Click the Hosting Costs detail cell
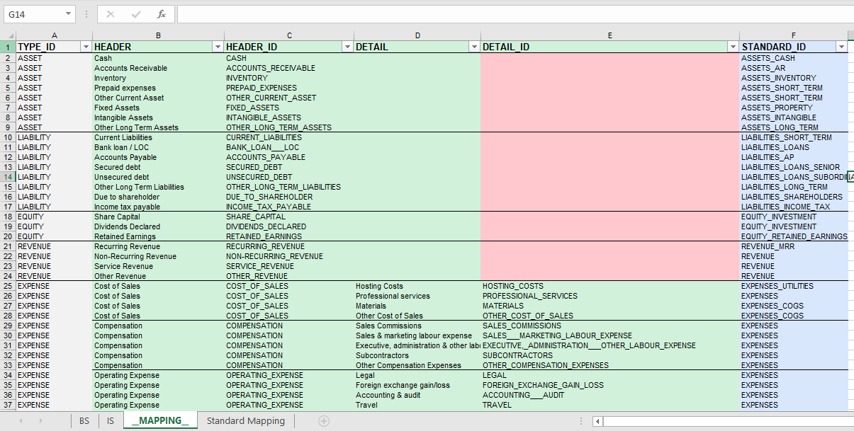This screenshot has width=854, height=431. point(417,286)
